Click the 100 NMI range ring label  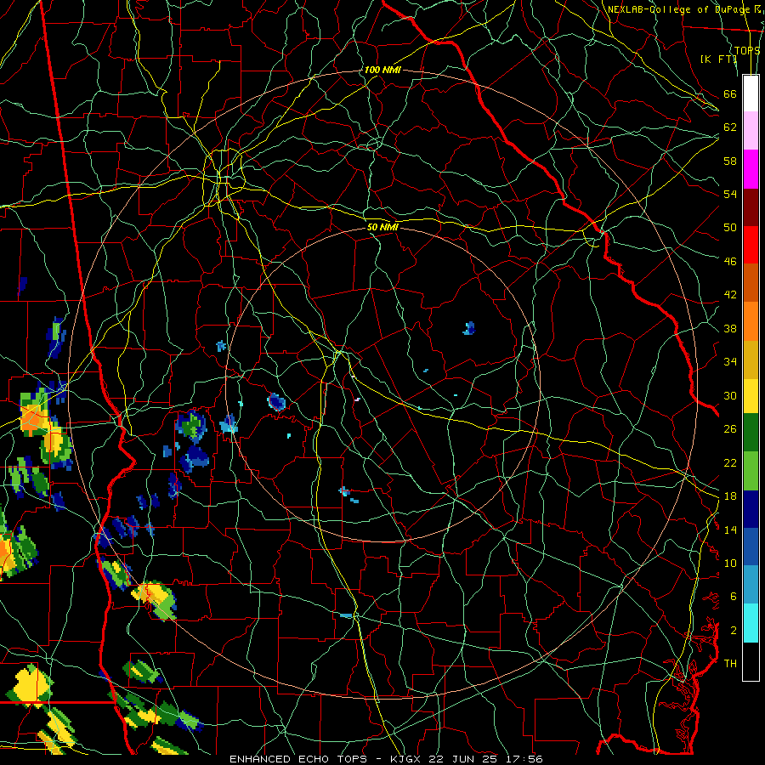pyautogui.click(x=382, y=71)
